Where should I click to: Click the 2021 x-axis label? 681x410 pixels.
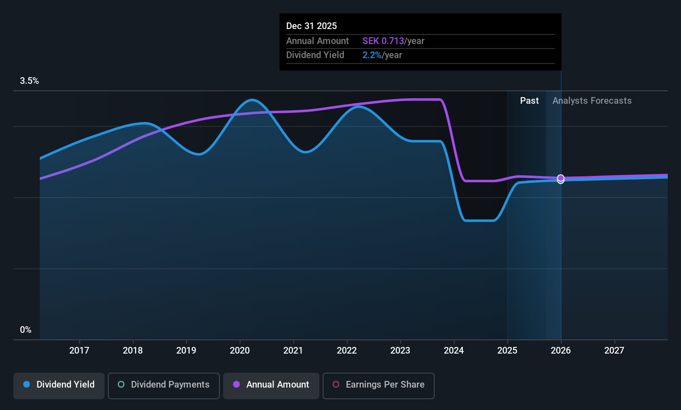pyautogui.click(x=293, y=350)
